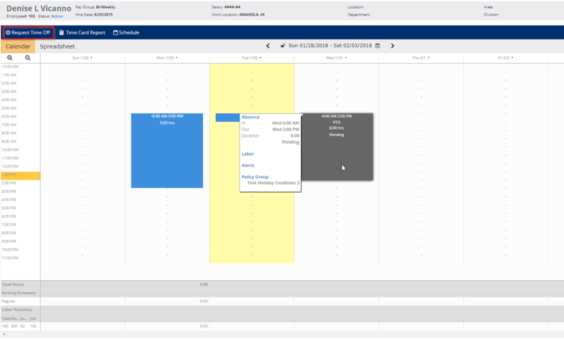564x339 pixels.
Task: Select the gray pending PTO block on Wednesday
Action: [x=337, y=147]
